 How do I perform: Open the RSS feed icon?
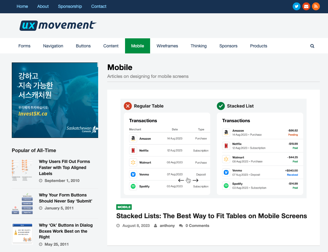316,6
